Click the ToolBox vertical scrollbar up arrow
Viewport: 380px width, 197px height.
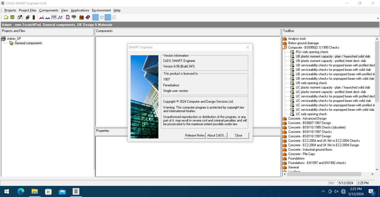pyautogui.click(x=377, y=39)
